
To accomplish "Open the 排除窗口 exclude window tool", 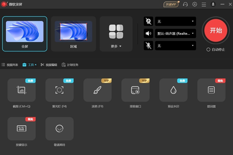I will 136,90.
